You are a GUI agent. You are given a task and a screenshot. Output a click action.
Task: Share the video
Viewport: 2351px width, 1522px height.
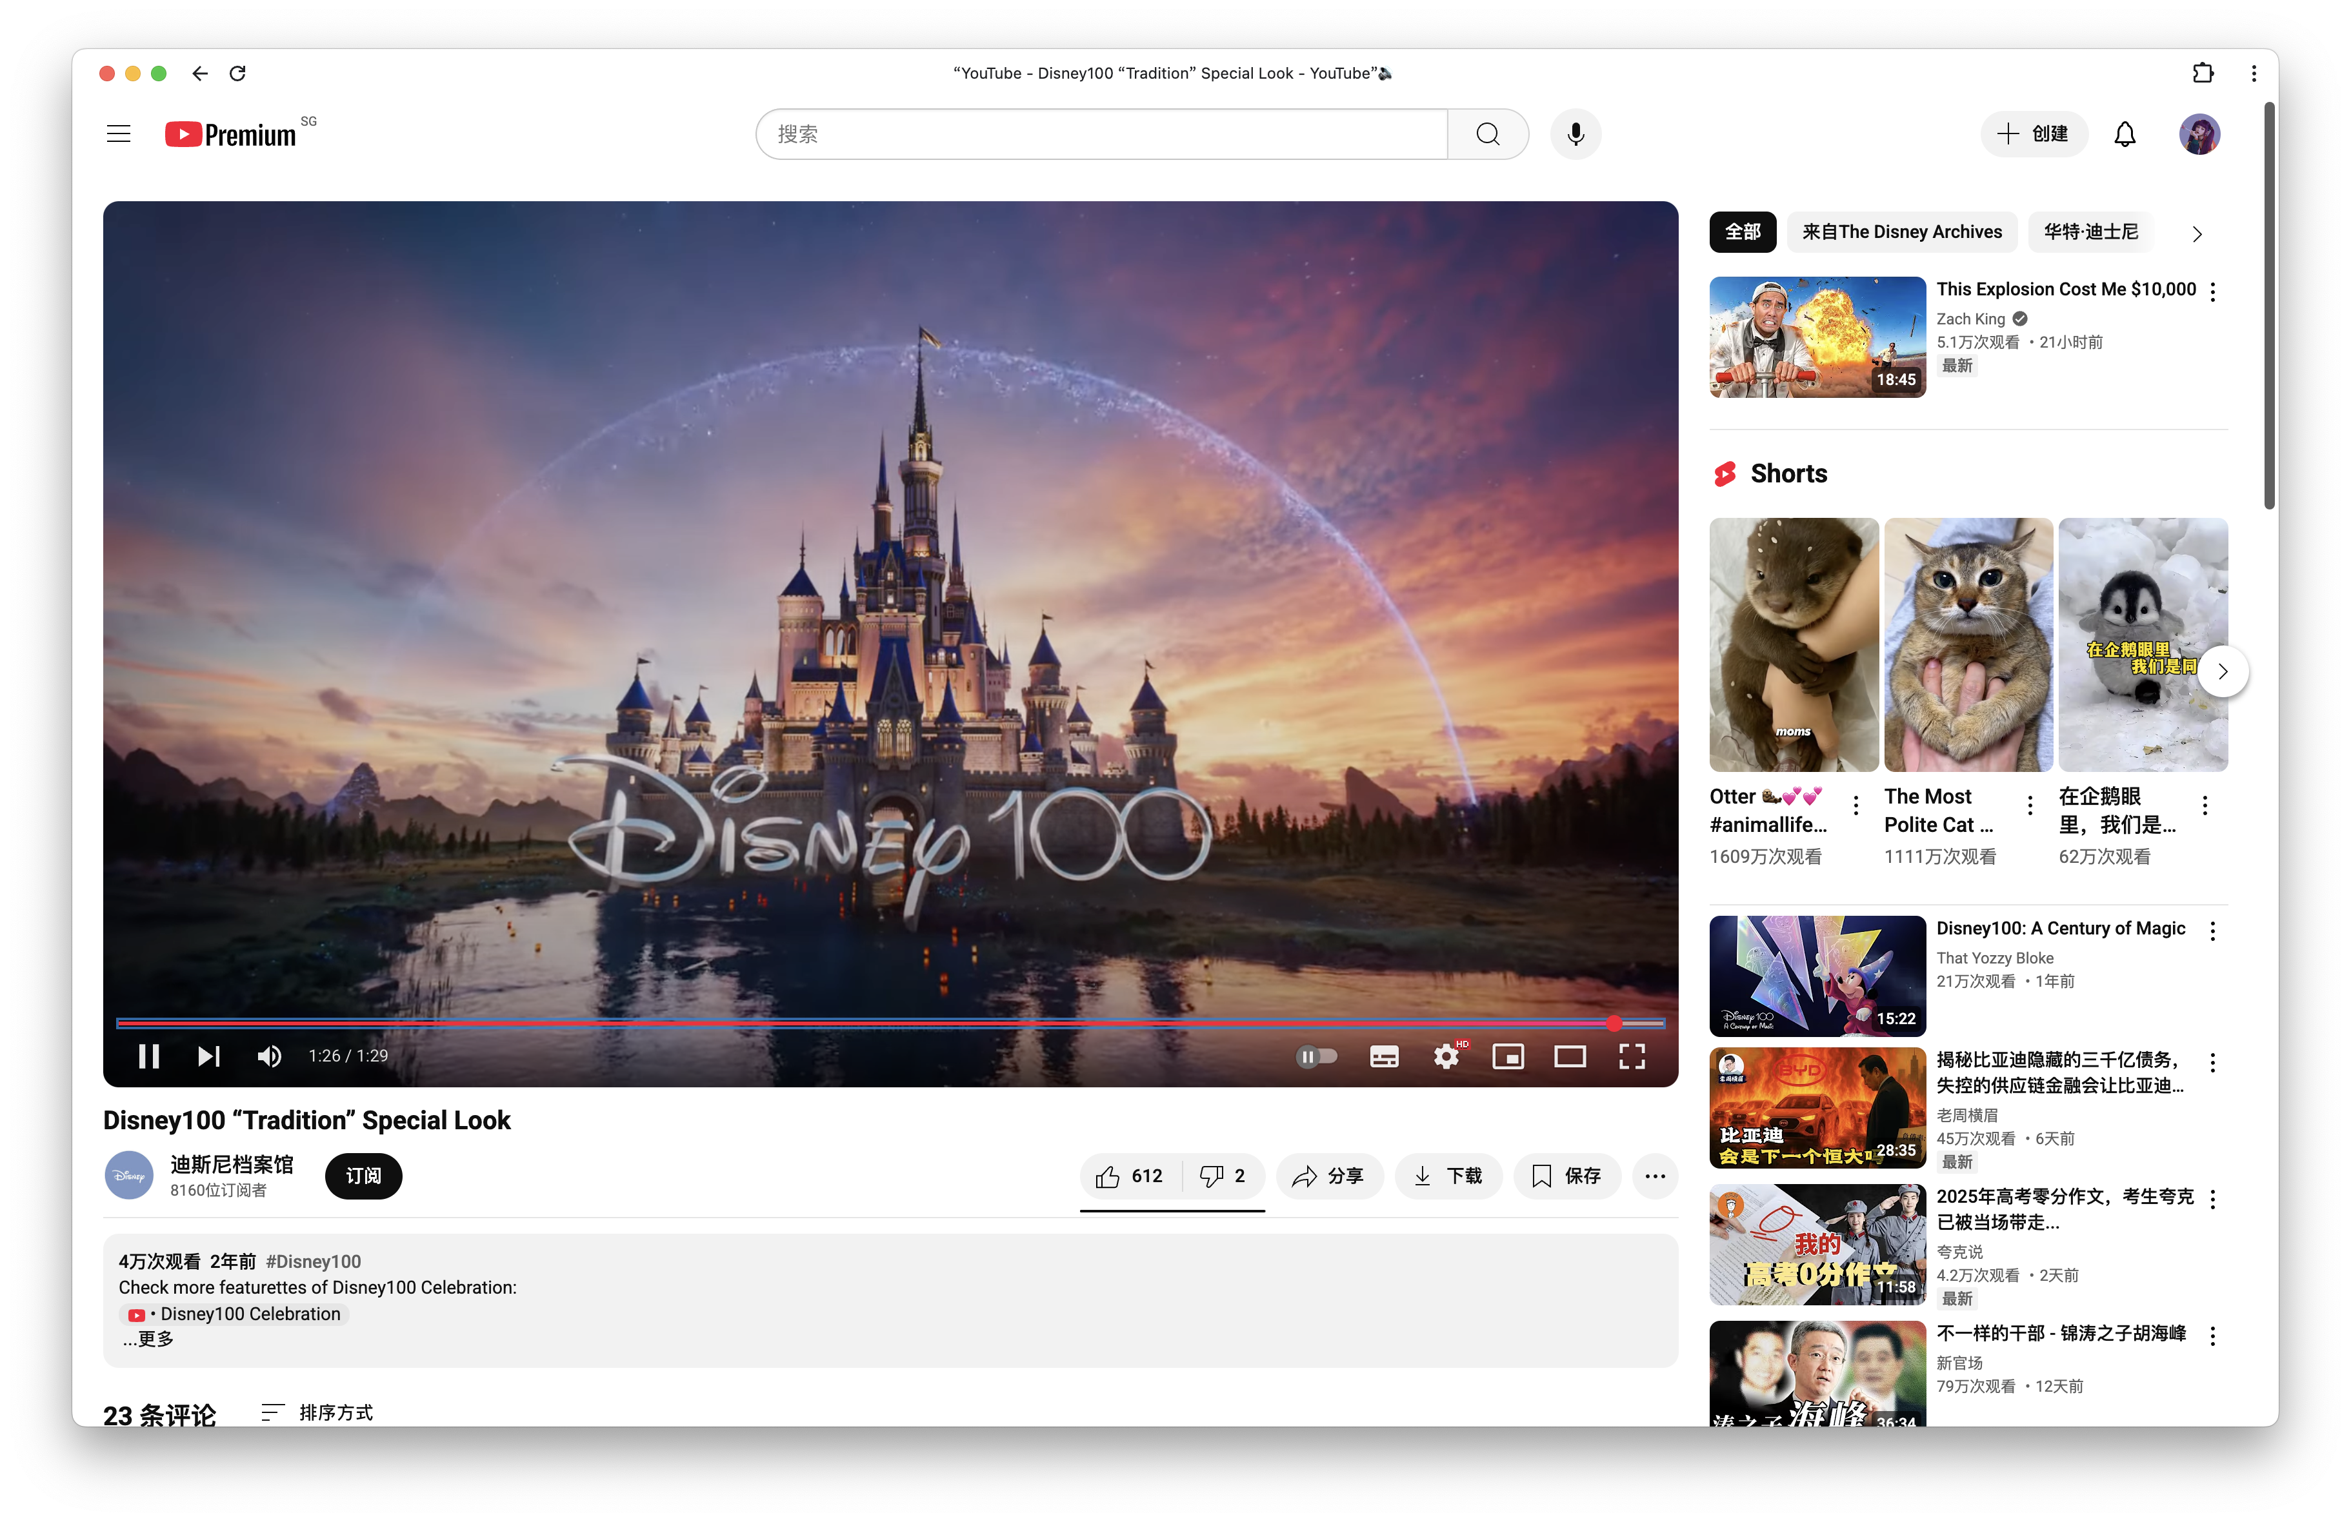point(1328,1175)
